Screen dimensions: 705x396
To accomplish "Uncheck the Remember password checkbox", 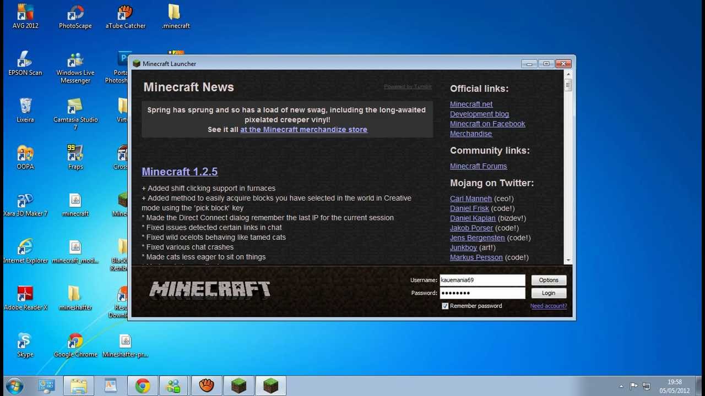I will pyautogui.click(x=445, y=306).
